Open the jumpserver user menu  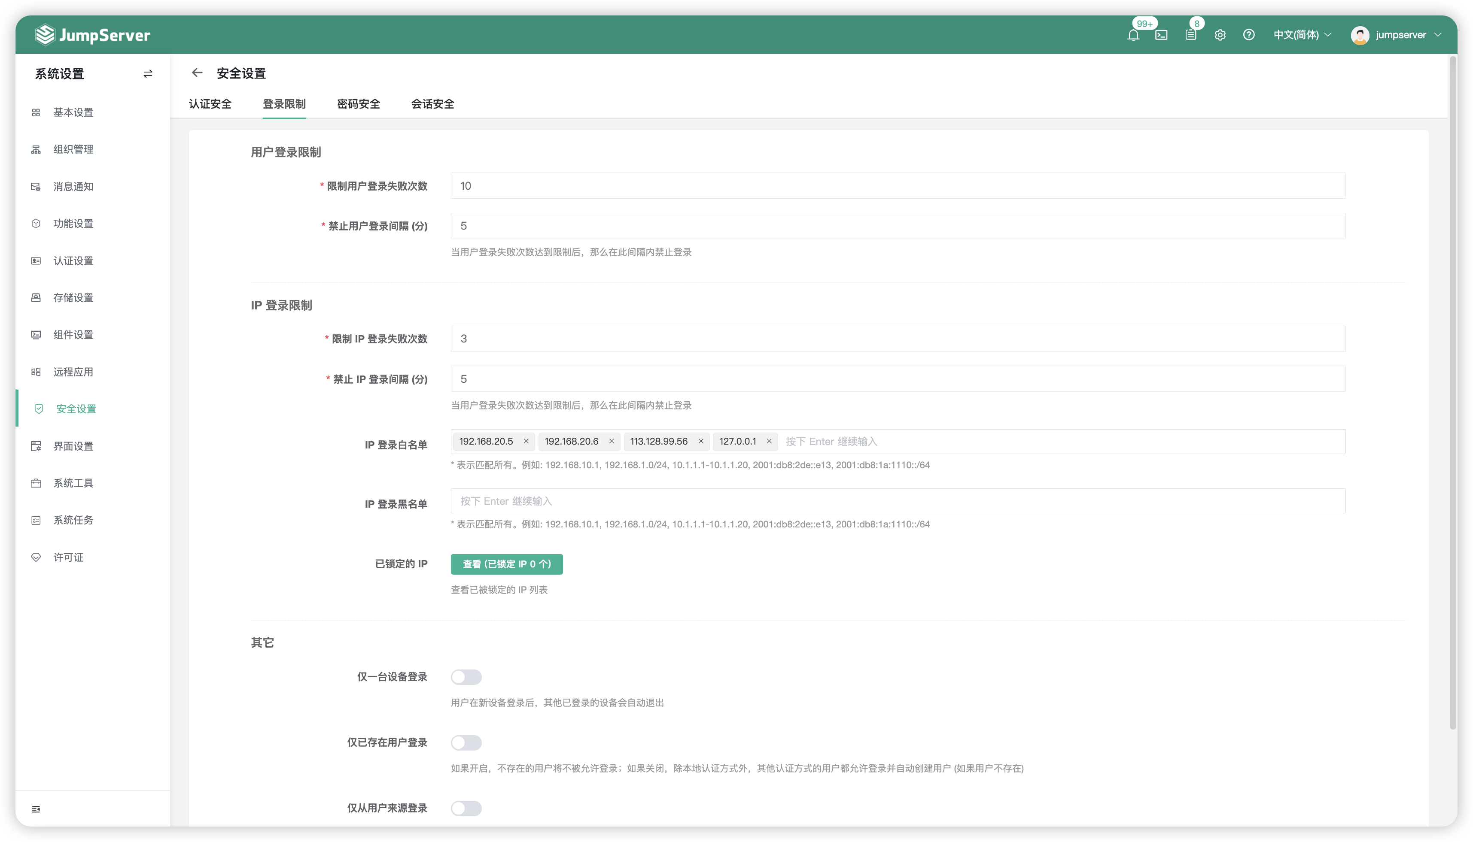pyautogui.click(x=1396, y=35)
